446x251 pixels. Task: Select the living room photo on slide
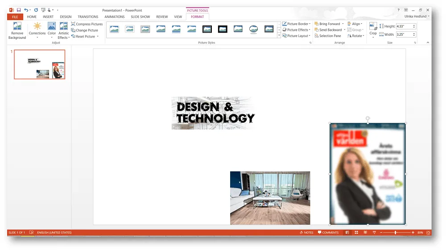click(x=270, y=198)
